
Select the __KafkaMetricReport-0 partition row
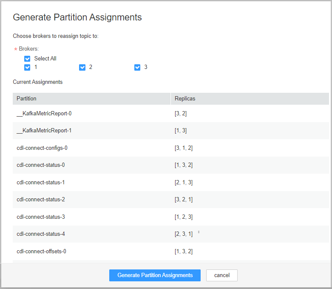(x=170, y=114)
